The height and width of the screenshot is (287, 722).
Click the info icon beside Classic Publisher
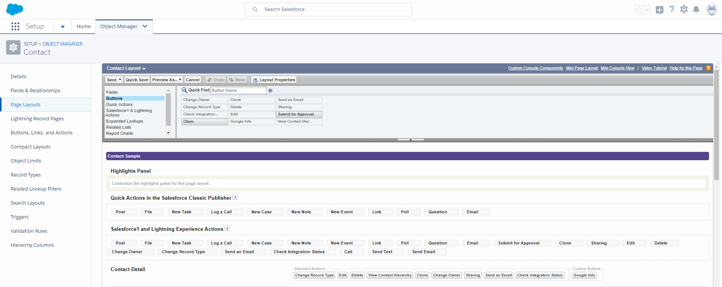point(235,197)
